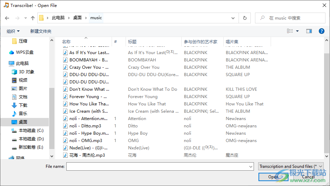Viewport: 330px width, 186px height.
Task: Go back using the back arrow
Action: coord(7,18)
